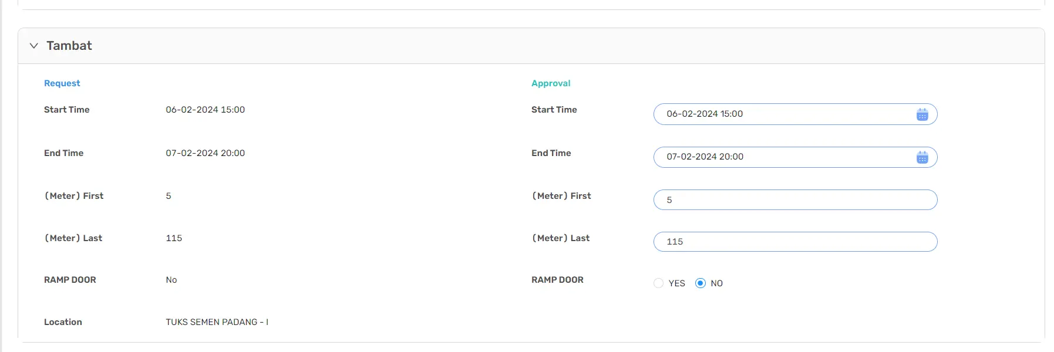Choose NO radio for RAMP DOOR
The height and width of the screenshot is (352, 1054).
pyautogui.click(x=700, y=283)
